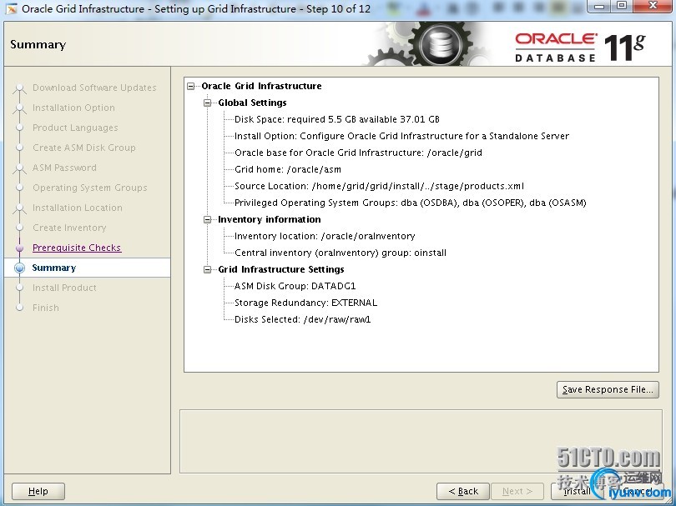This screenshot has height=506, width=676.
Task: Click the ASM Password step
Action: pyautogui.click(x=64, y=168)
